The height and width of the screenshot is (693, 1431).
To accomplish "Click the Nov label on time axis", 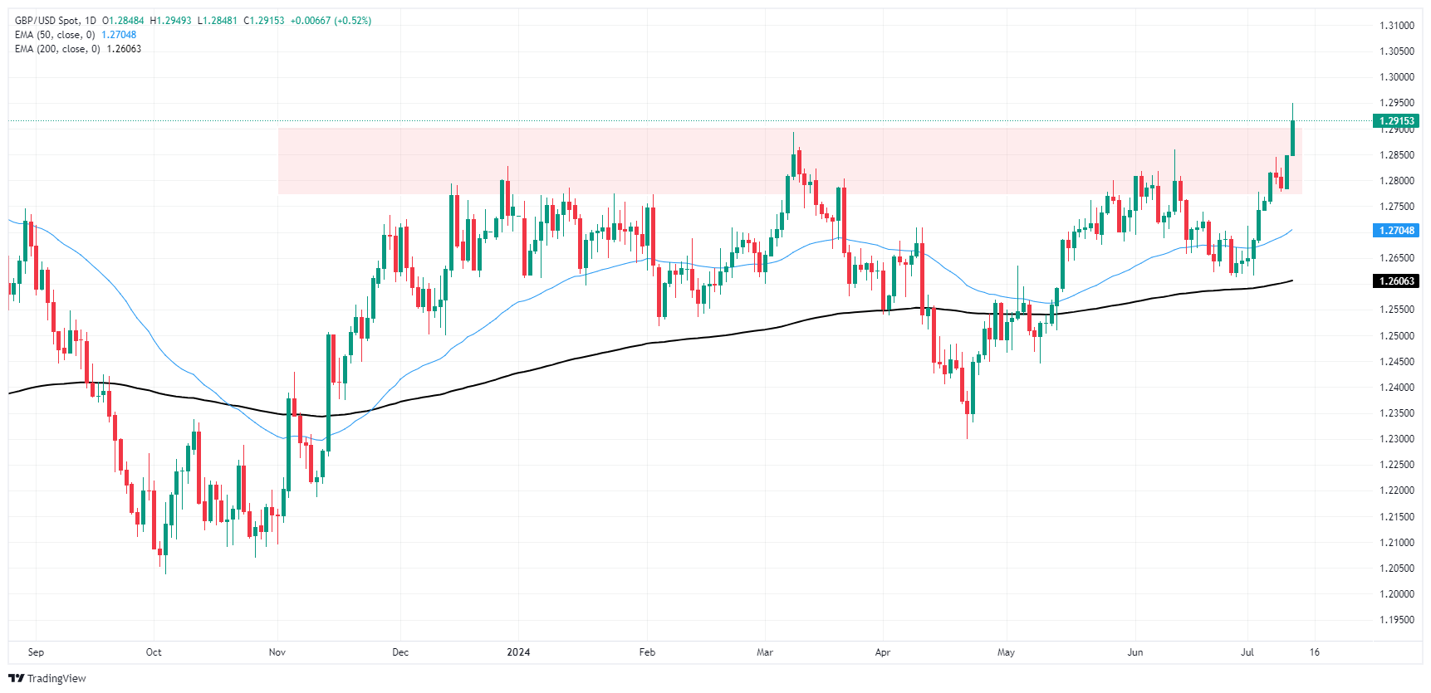I will click(277, 652).
